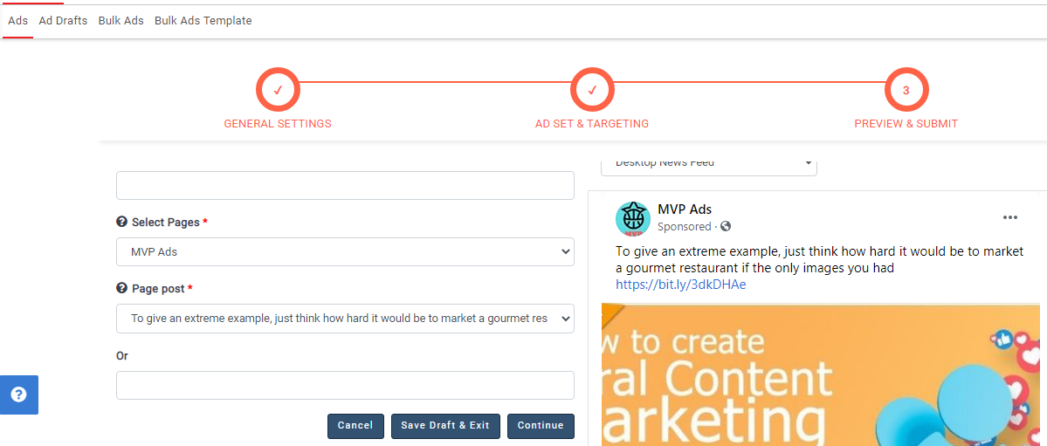Click Save Draft & Exit button
The image size is (1047, 446).
(x=445, y=426)
